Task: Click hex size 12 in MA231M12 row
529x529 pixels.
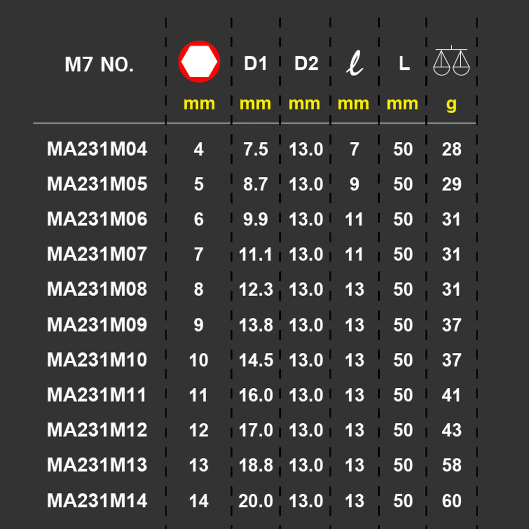Action: point(199,430)
